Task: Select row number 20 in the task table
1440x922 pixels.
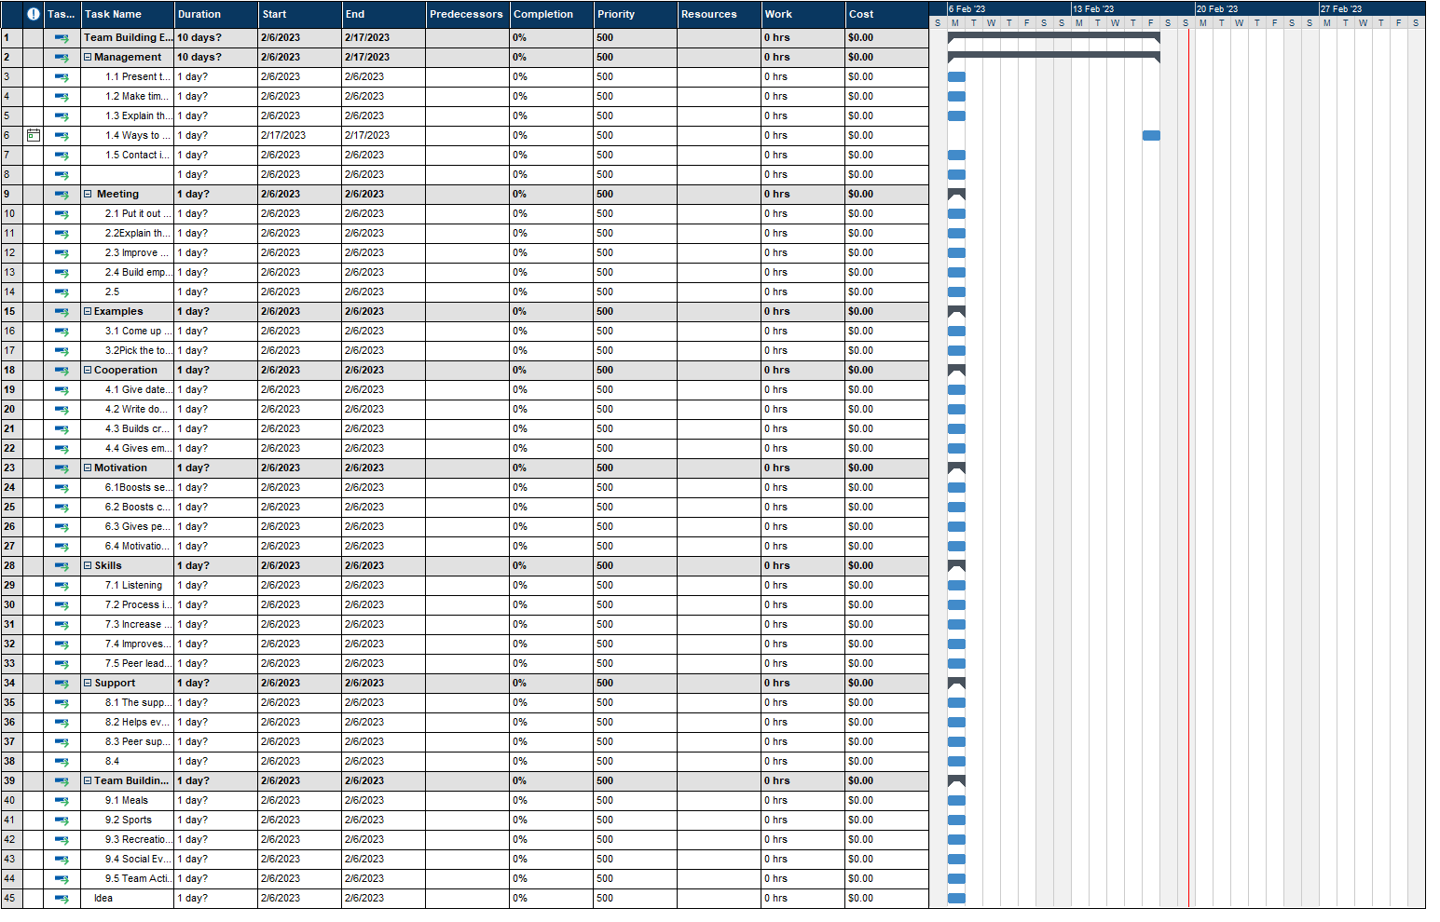Action: click(9, 409)
